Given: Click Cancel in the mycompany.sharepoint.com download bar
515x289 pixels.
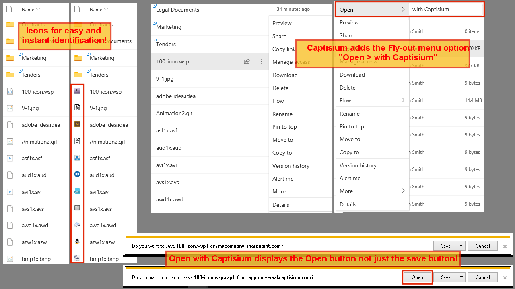Looking at the screenshot, I should [x=483, y=246].
